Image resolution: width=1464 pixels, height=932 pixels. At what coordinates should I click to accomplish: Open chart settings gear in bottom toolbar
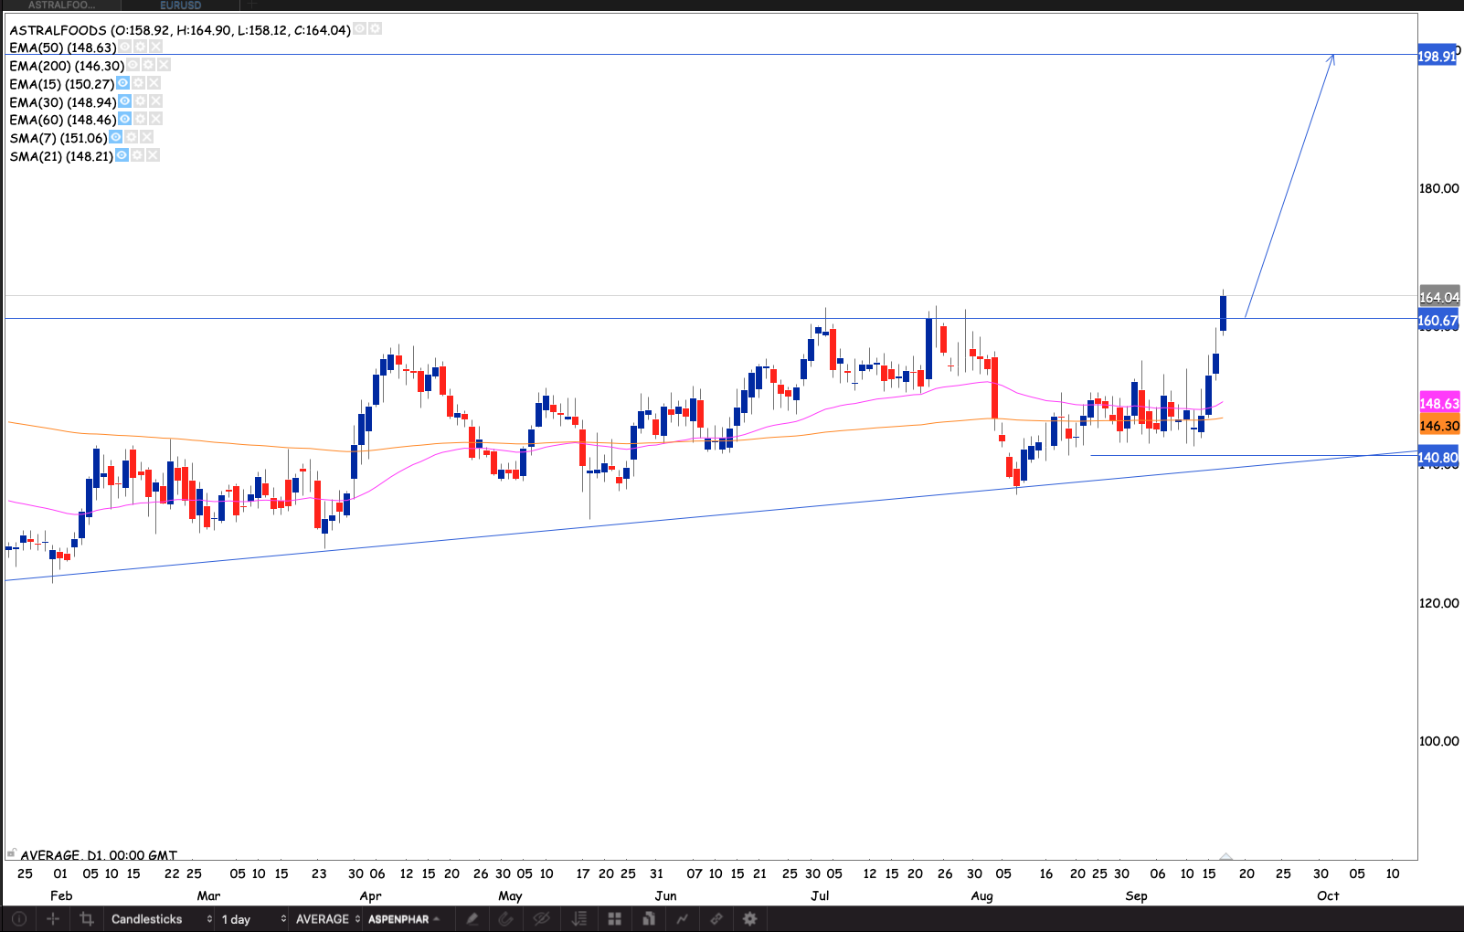pos(750,919)
